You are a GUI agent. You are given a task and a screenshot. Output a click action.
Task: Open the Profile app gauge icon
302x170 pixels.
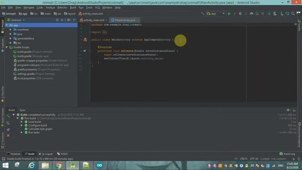click(252, 14)
